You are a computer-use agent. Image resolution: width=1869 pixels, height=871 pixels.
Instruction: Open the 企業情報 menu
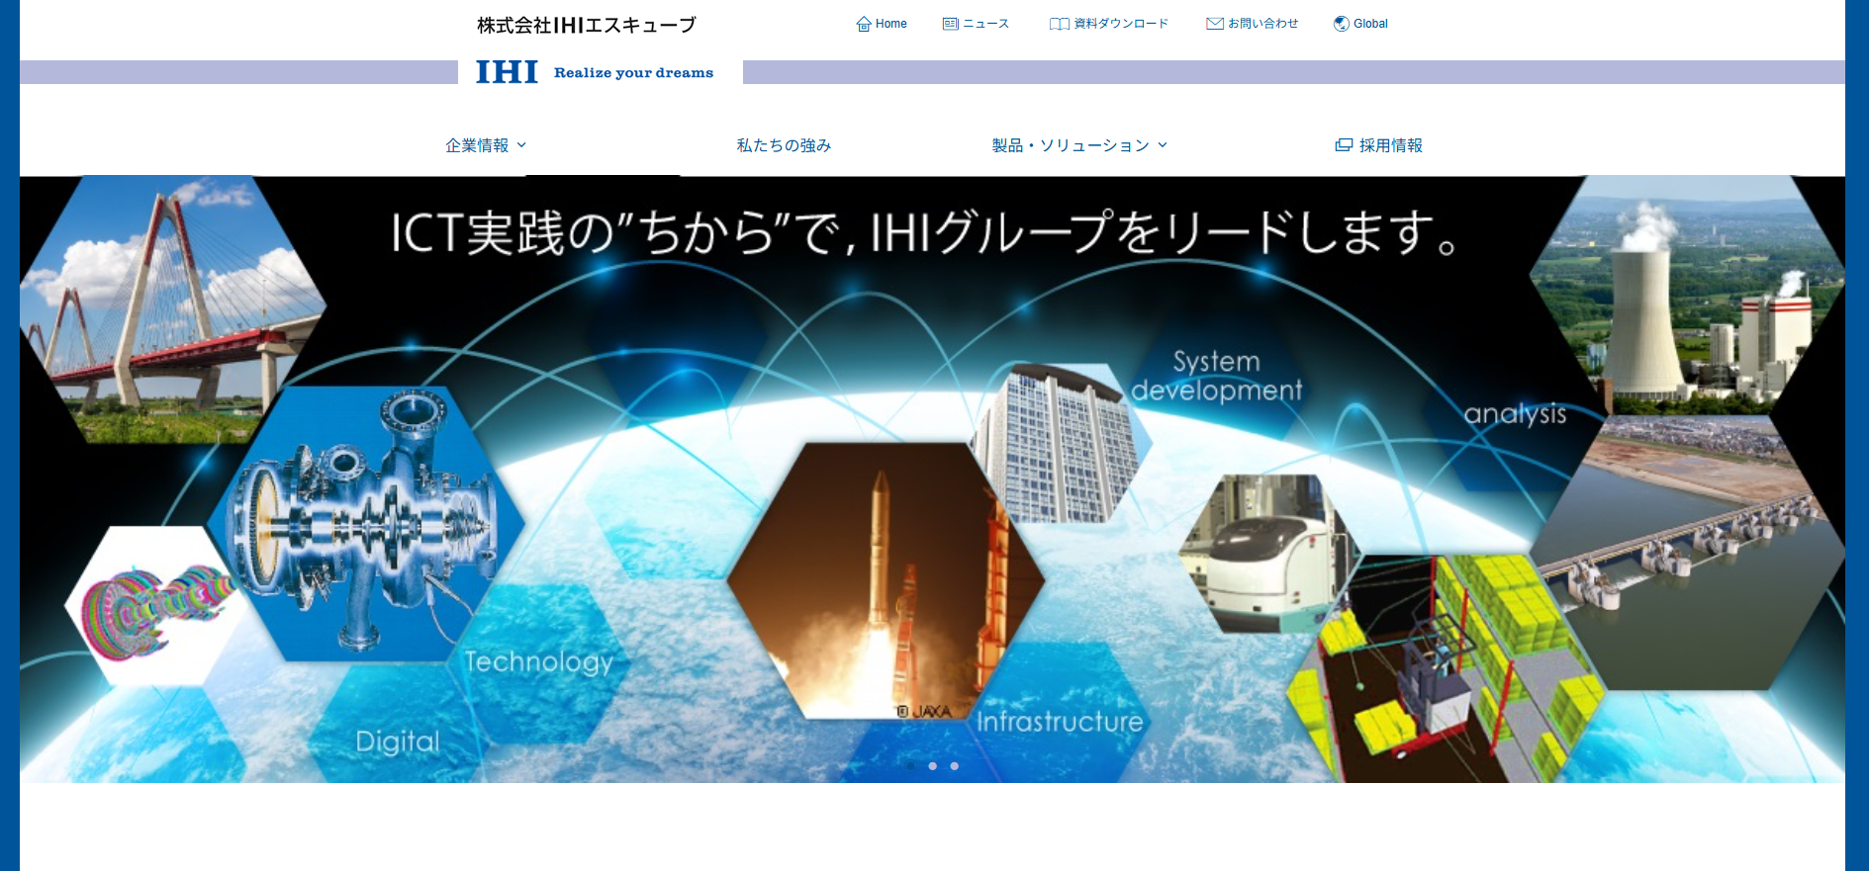(477, 145)
